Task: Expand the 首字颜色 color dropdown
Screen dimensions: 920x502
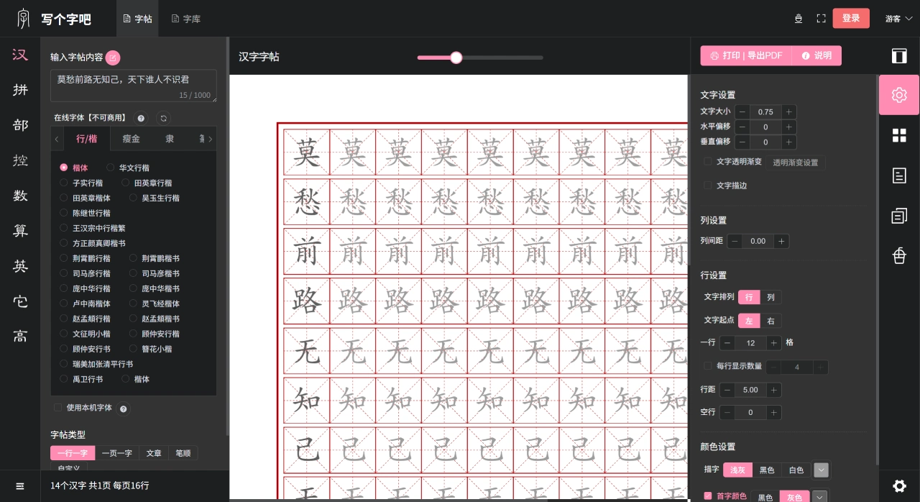Action: pos(819,497)
